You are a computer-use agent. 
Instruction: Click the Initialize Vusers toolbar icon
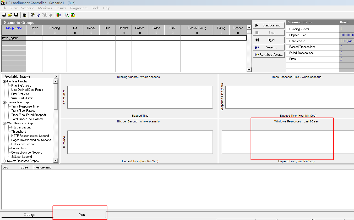[x=32, y=15]
